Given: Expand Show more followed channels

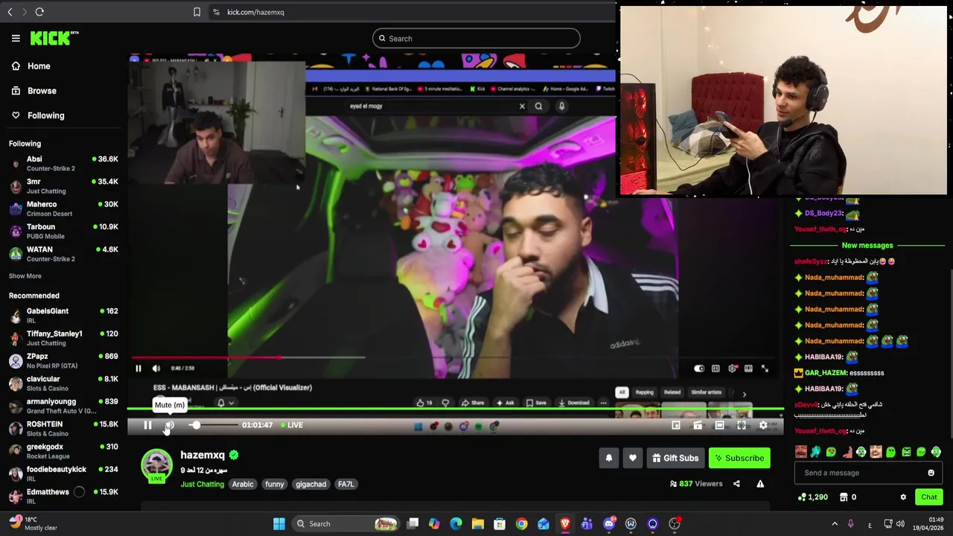Looking at the screenshot, I should tap(25, 276).
